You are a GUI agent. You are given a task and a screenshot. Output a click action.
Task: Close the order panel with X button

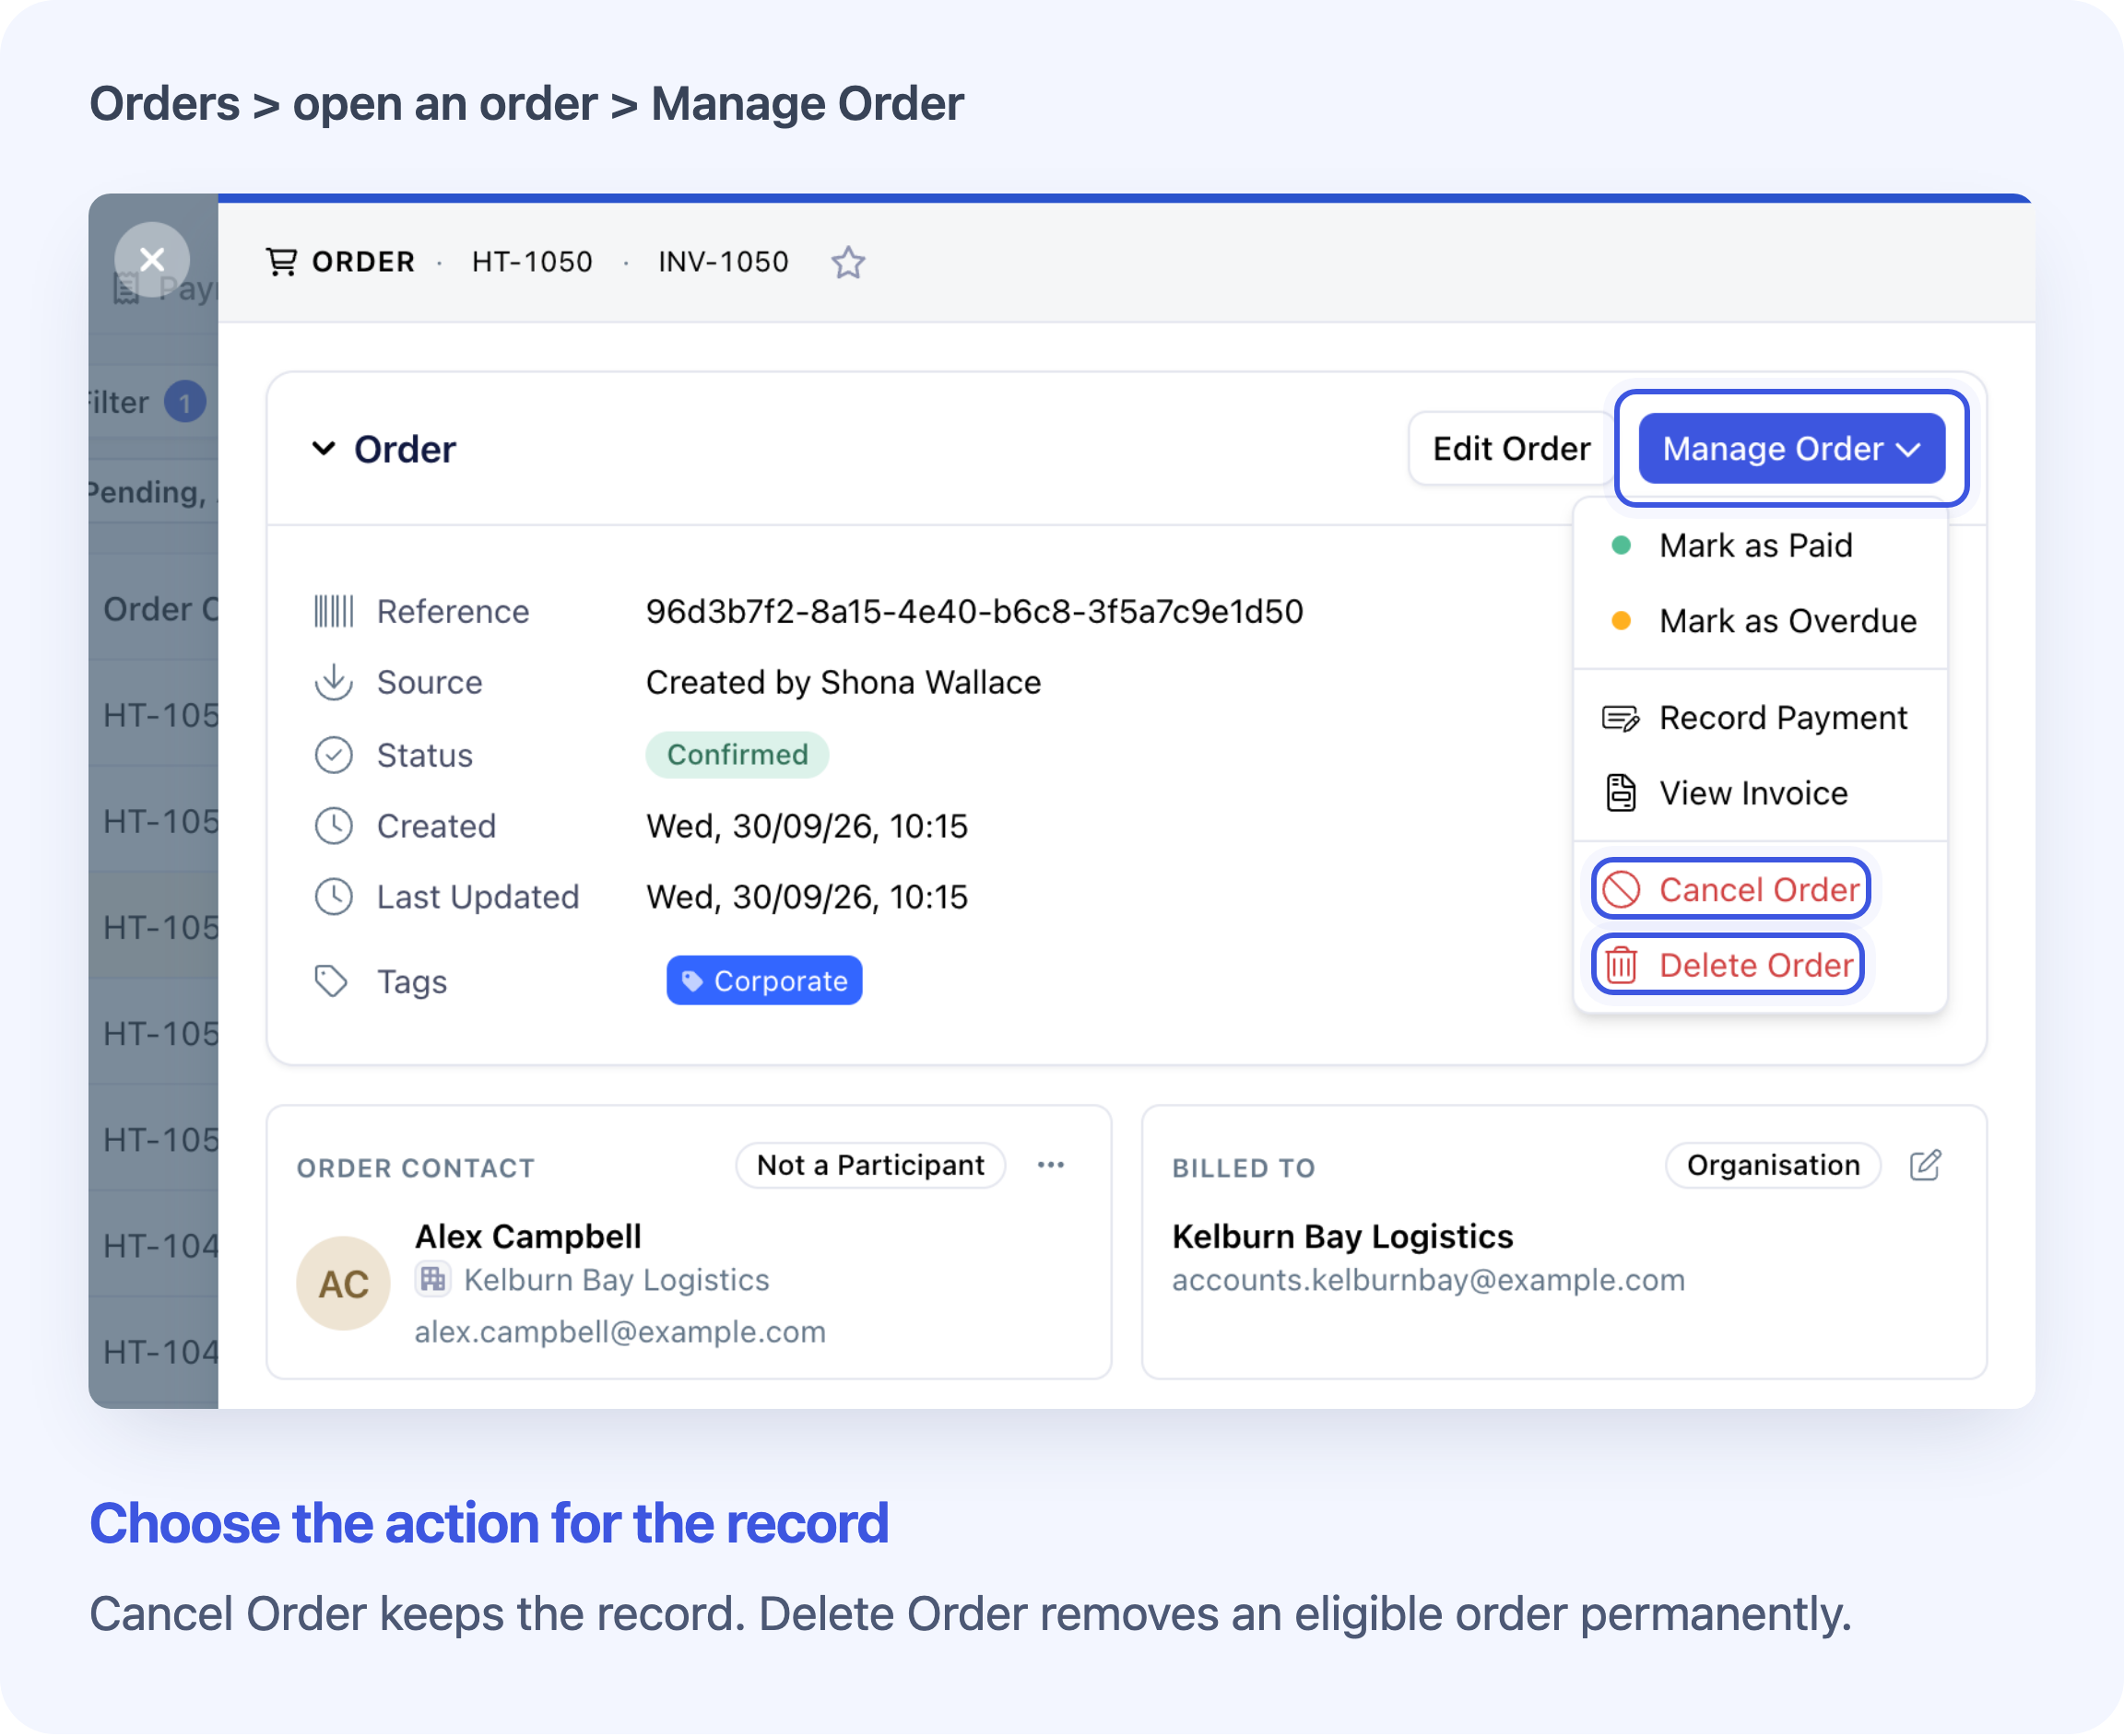pos(152,260)
